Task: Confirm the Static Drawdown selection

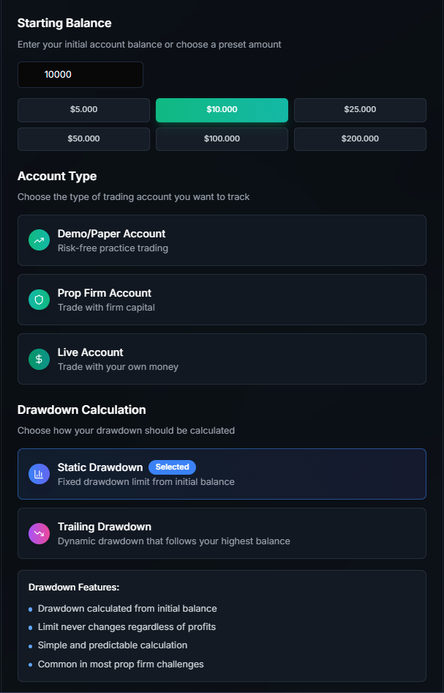Action: coord(222,474)
